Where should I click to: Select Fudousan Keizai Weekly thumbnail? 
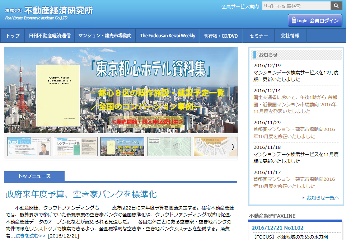(x=169, y=146)
